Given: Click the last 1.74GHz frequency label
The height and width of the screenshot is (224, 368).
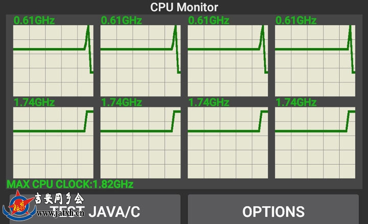Looking at the screenshot, I should (296, 102).
